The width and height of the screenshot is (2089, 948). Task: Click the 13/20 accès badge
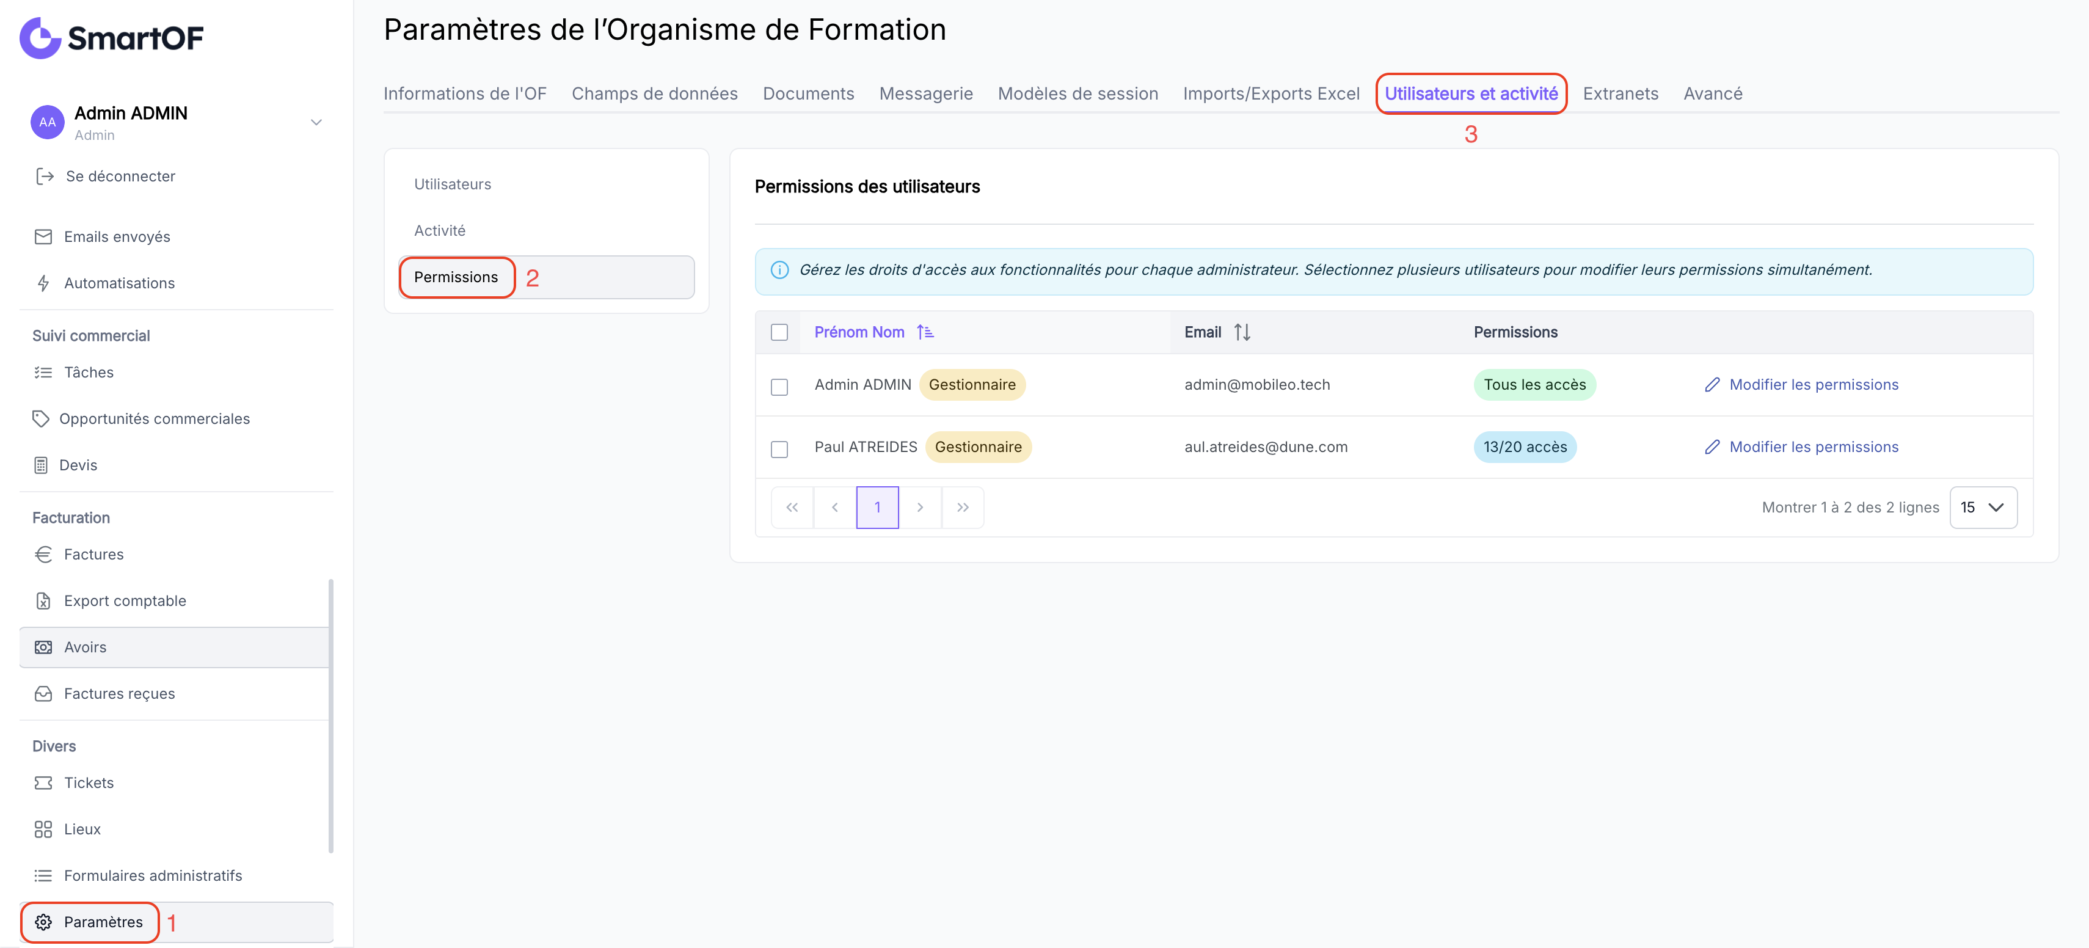pyautogui.click(x=1525, y=447)
